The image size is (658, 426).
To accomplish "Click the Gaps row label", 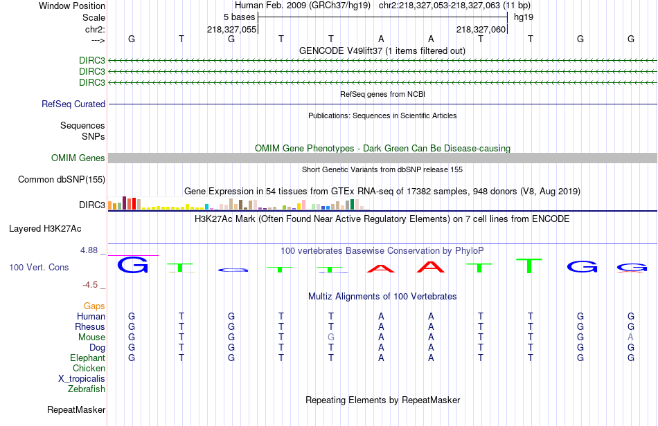I will click(94, 306).
